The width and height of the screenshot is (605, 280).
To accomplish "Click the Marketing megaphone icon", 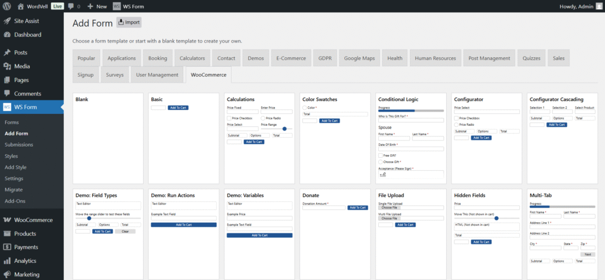I will pyautogui.click(x=7, y=274).
